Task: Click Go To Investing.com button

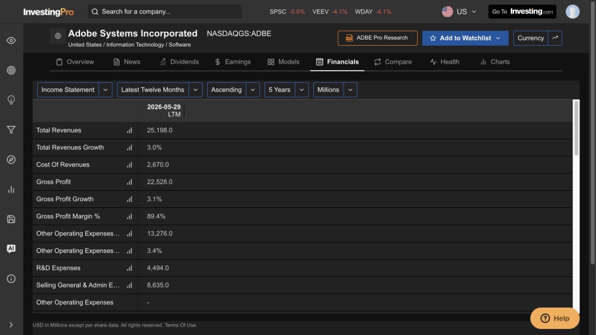Action: click(523, 12)
